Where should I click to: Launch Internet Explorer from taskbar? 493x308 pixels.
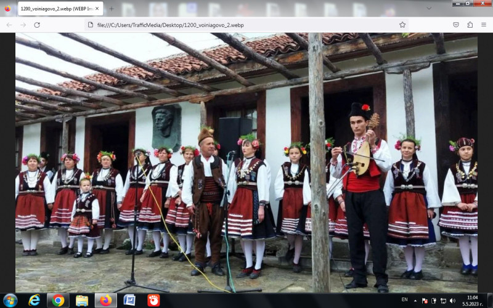34,301
